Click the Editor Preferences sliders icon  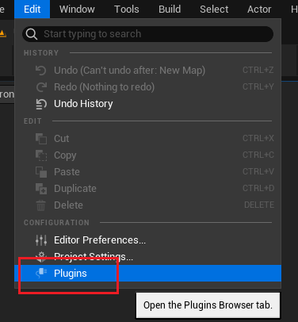click(x=41, y=240)
